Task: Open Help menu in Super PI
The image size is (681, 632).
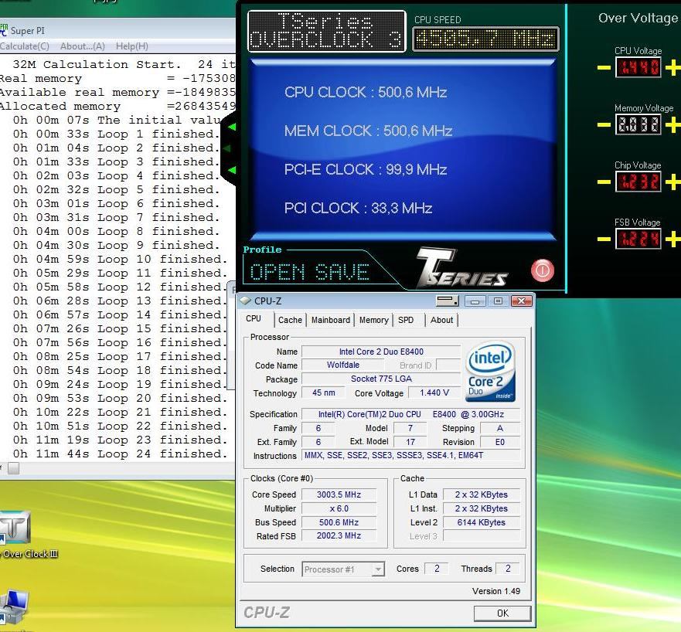Action: point(132,46)
